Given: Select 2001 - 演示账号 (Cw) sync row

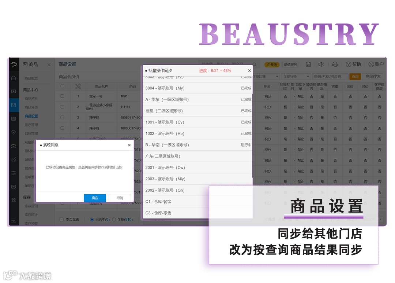Looking at the screenshot, I should (197, 168).
